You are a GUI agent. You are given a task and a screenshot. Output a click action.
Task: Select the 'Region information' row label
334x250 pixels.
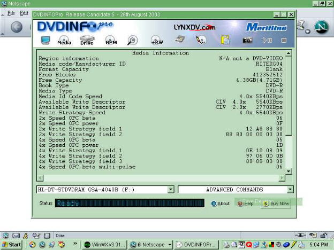coord(69,58)
